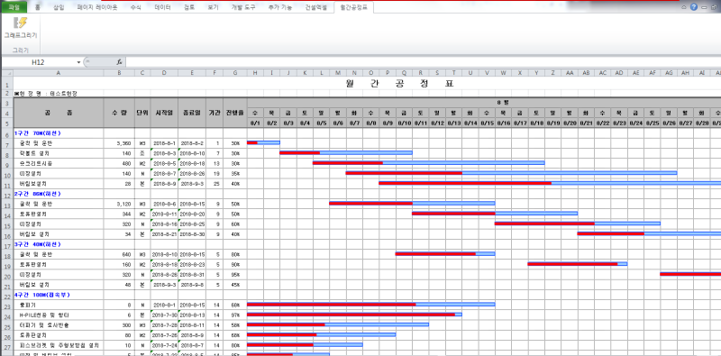Click the red progress bar in row 10
This screenshot has height=356, width=721.
(x=404, y=173)
